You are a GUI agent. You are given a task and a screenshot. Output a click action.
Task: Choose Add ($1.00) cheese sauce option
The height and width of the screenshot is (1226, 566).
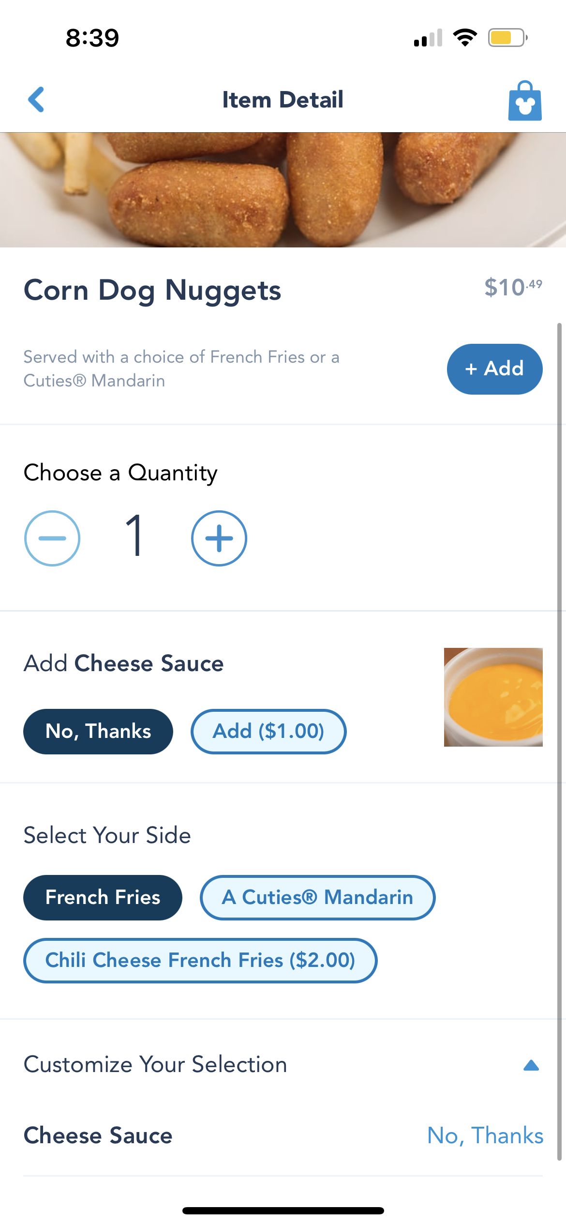click(x=268, y=731)
